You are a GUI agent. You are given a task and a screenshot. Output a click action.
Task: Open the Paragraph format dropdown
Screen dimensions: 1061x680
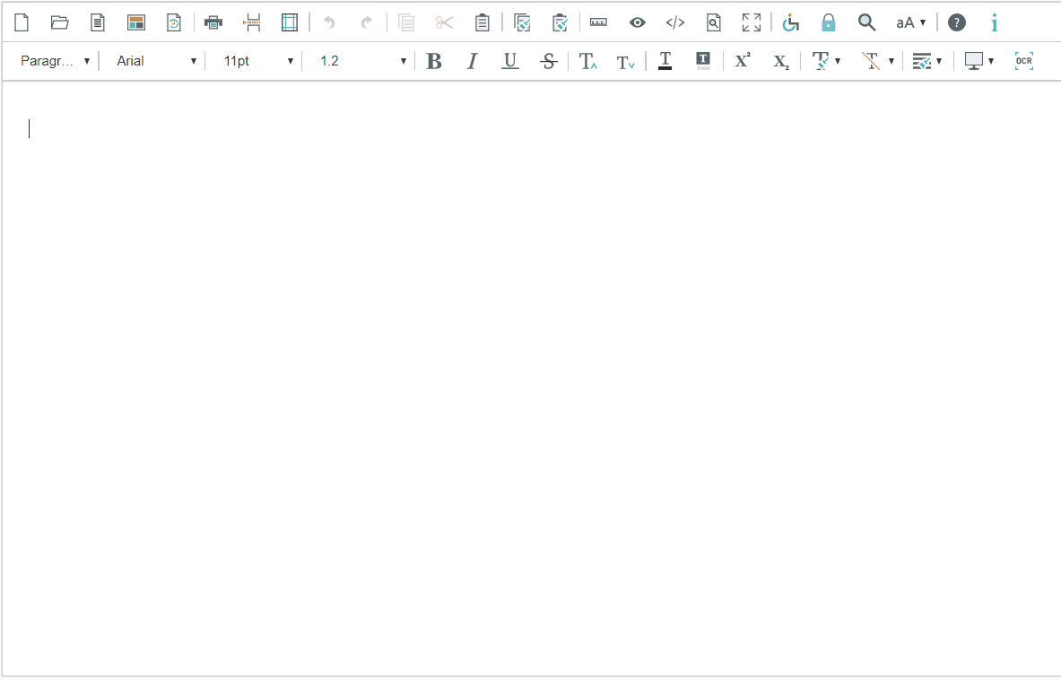[x=55, y=61]
